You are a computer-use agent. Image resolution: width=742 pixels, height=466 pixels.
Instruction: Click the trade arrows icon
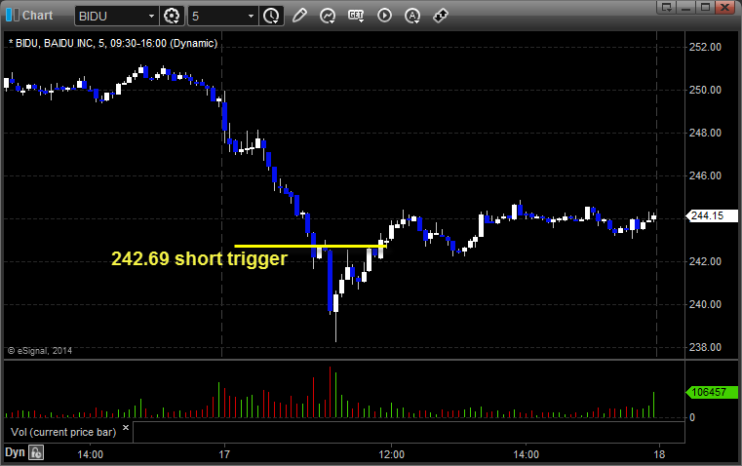(441, 16)
